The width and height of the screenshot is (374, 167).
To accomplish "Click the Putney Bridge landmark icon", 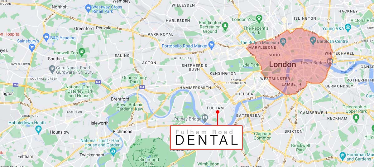I will click(x=205, y=118).
